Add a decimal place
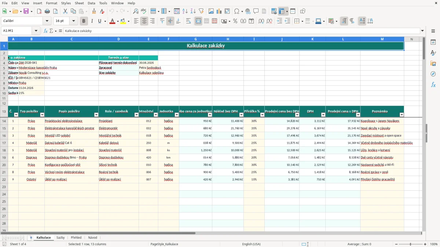The height and width of the screenshot is (247, 440). coord(261,21)
